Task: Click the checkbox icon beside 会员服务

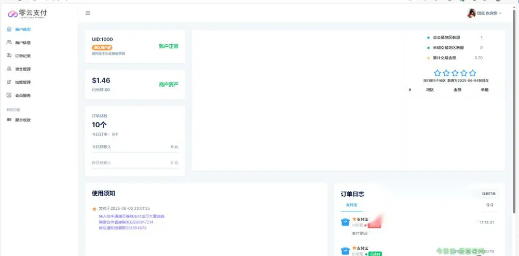Action: tap(9, 96)
